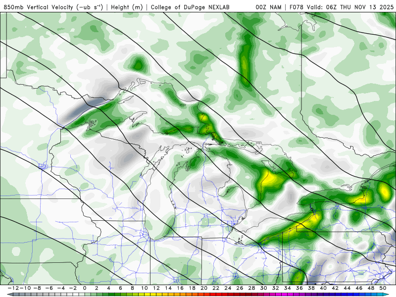Click the "36" color scale label
396x297 pixels.
[299, 288]
